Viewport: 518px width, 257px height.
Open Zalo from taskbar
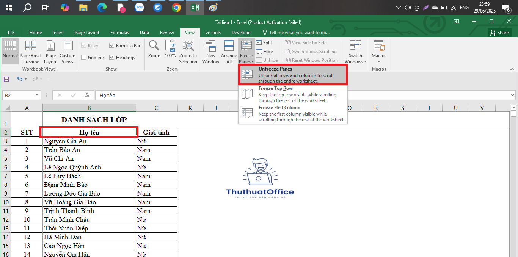point(139,8)
